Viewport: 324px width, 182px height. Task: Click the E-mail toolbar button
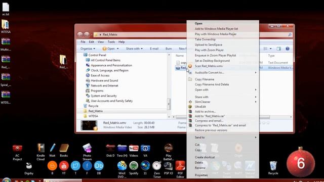click(154, 49)
